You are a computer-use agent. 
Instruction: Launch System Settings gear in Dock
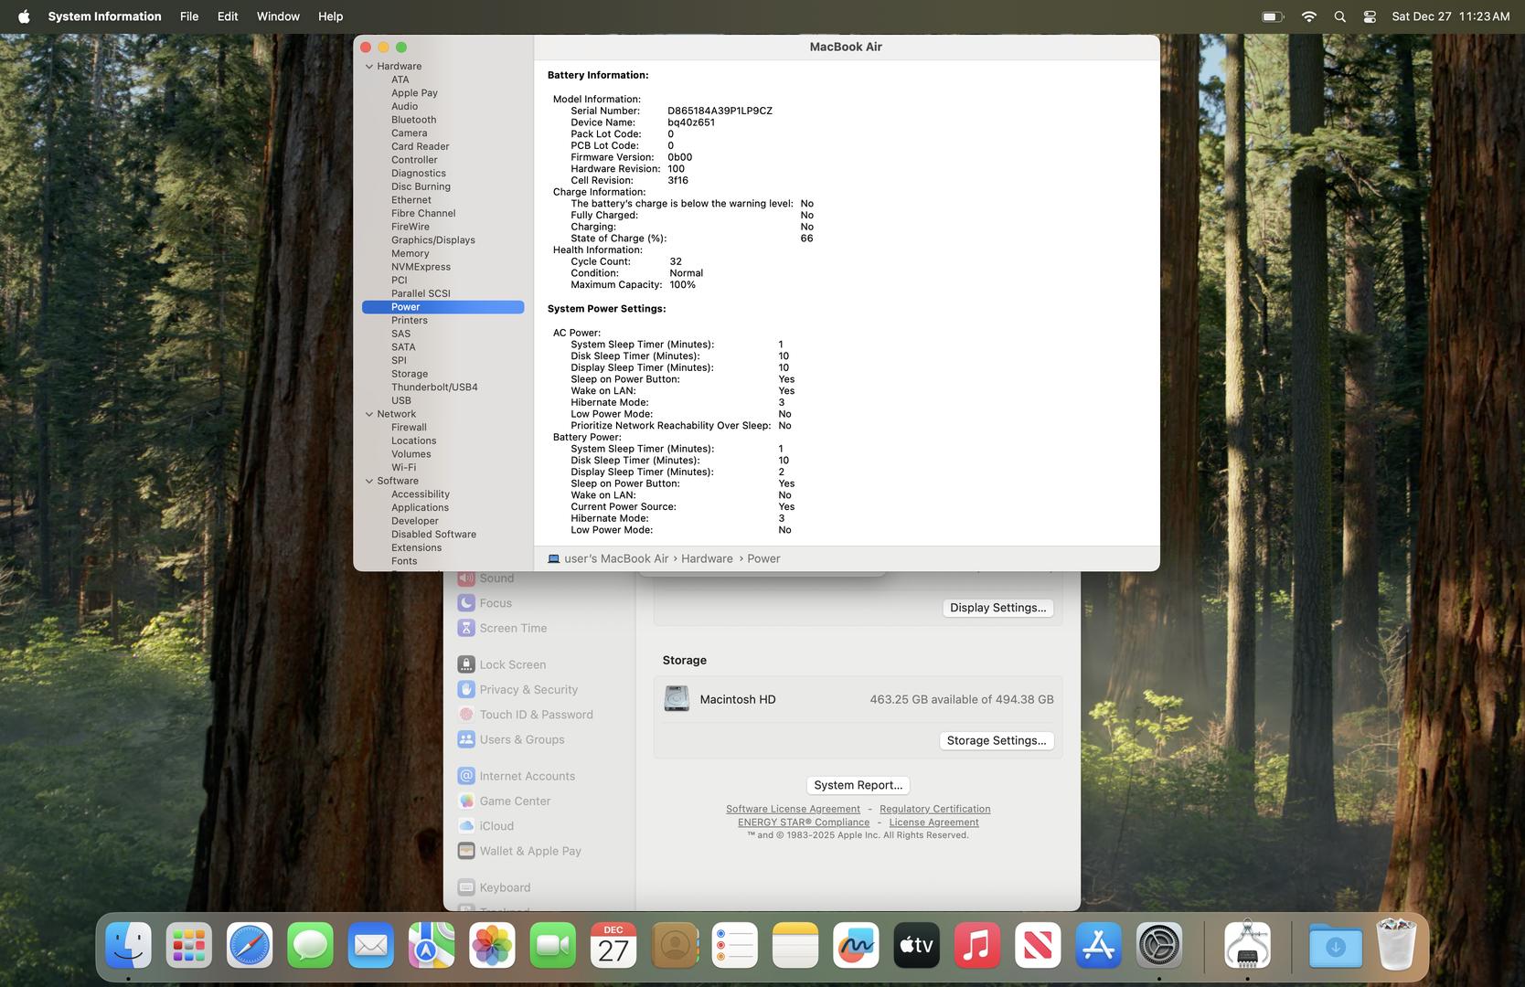pos(1158,946)
